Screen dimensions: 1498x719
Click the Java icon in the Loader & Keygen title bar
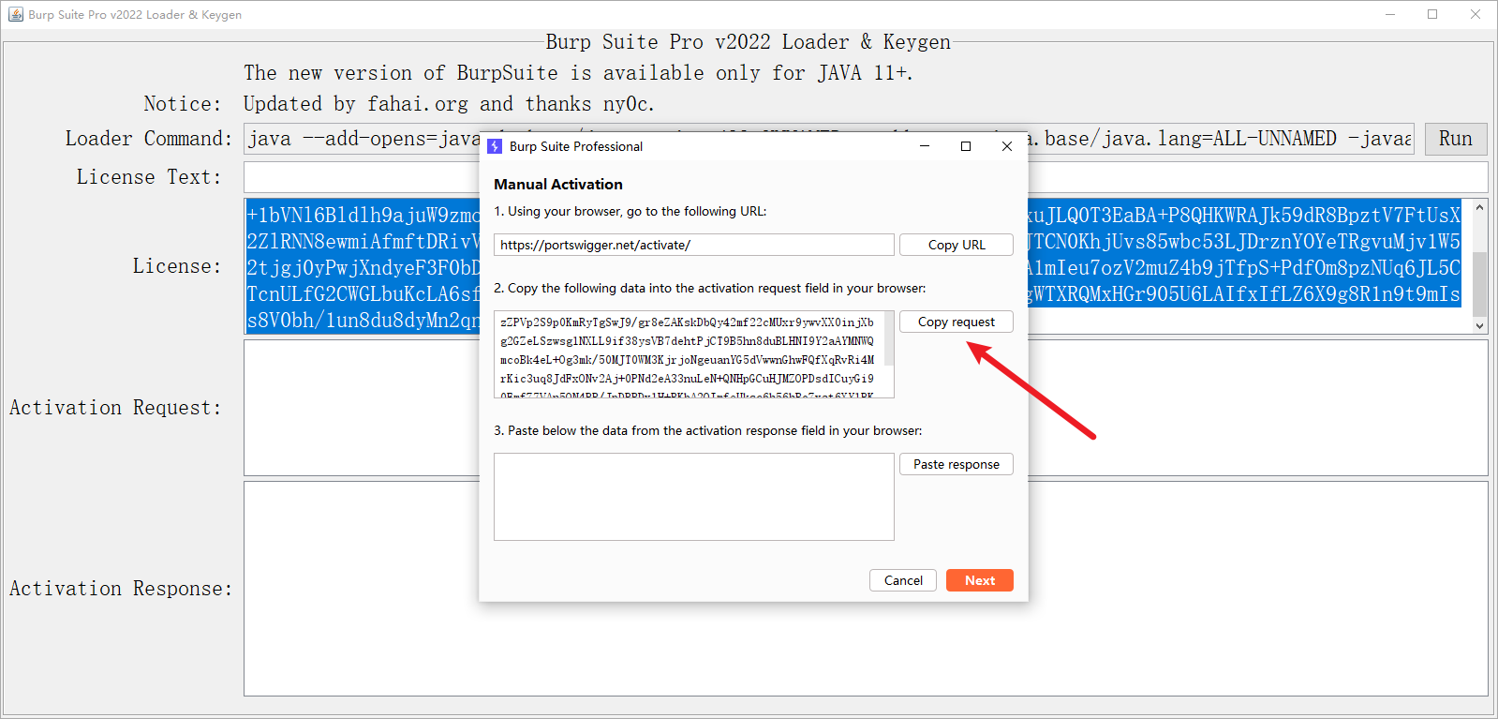point(16,14)
